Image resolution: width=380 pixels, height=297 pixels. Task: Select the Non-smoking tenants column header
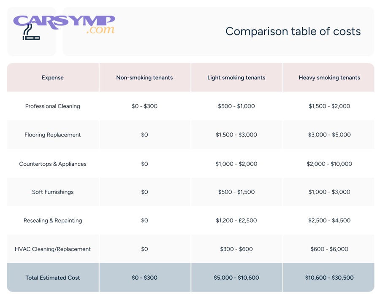pos(144,78)
